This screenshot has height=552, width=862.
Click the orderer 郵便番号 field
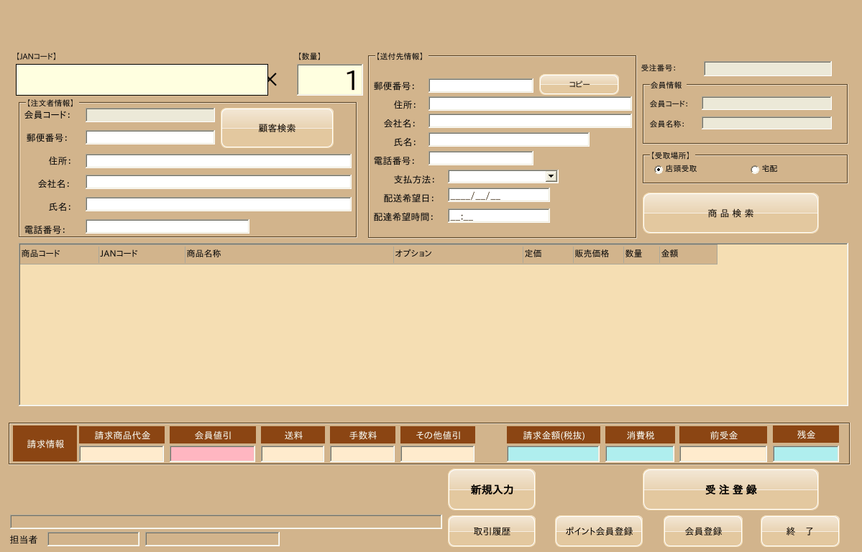(150, 137)
